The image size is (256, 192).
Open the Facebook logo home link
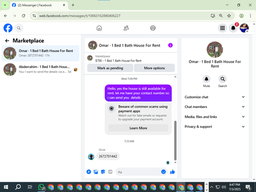[x=8, y=28]
